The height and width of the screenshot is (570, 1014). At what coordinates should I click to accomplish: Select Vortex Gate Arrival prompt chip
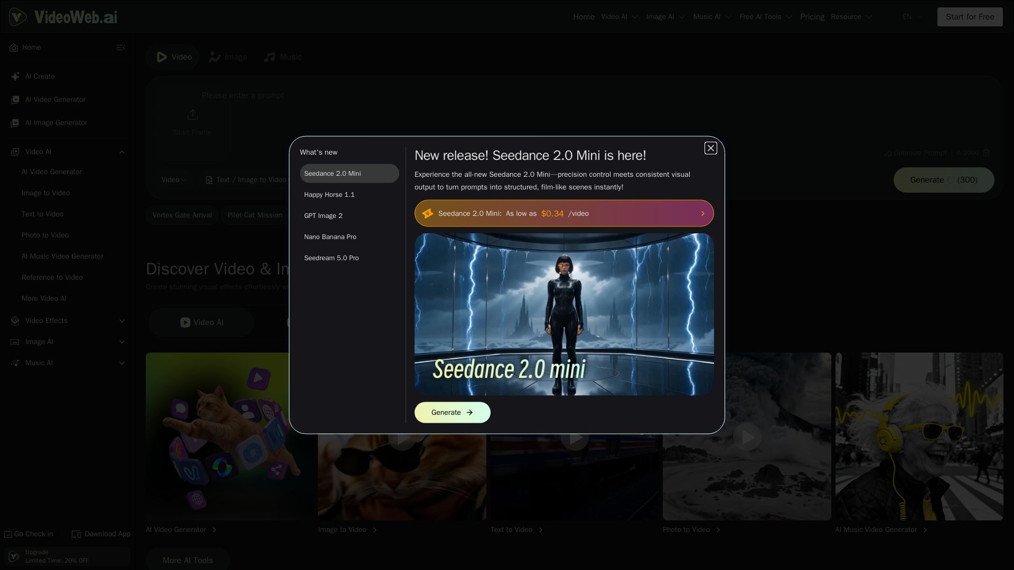pos(182,215)
